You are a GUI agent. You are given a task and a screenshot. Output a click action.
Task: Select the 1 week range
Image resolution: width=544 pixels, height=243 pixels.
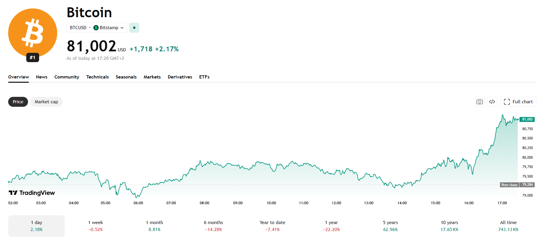pos(95,226)
